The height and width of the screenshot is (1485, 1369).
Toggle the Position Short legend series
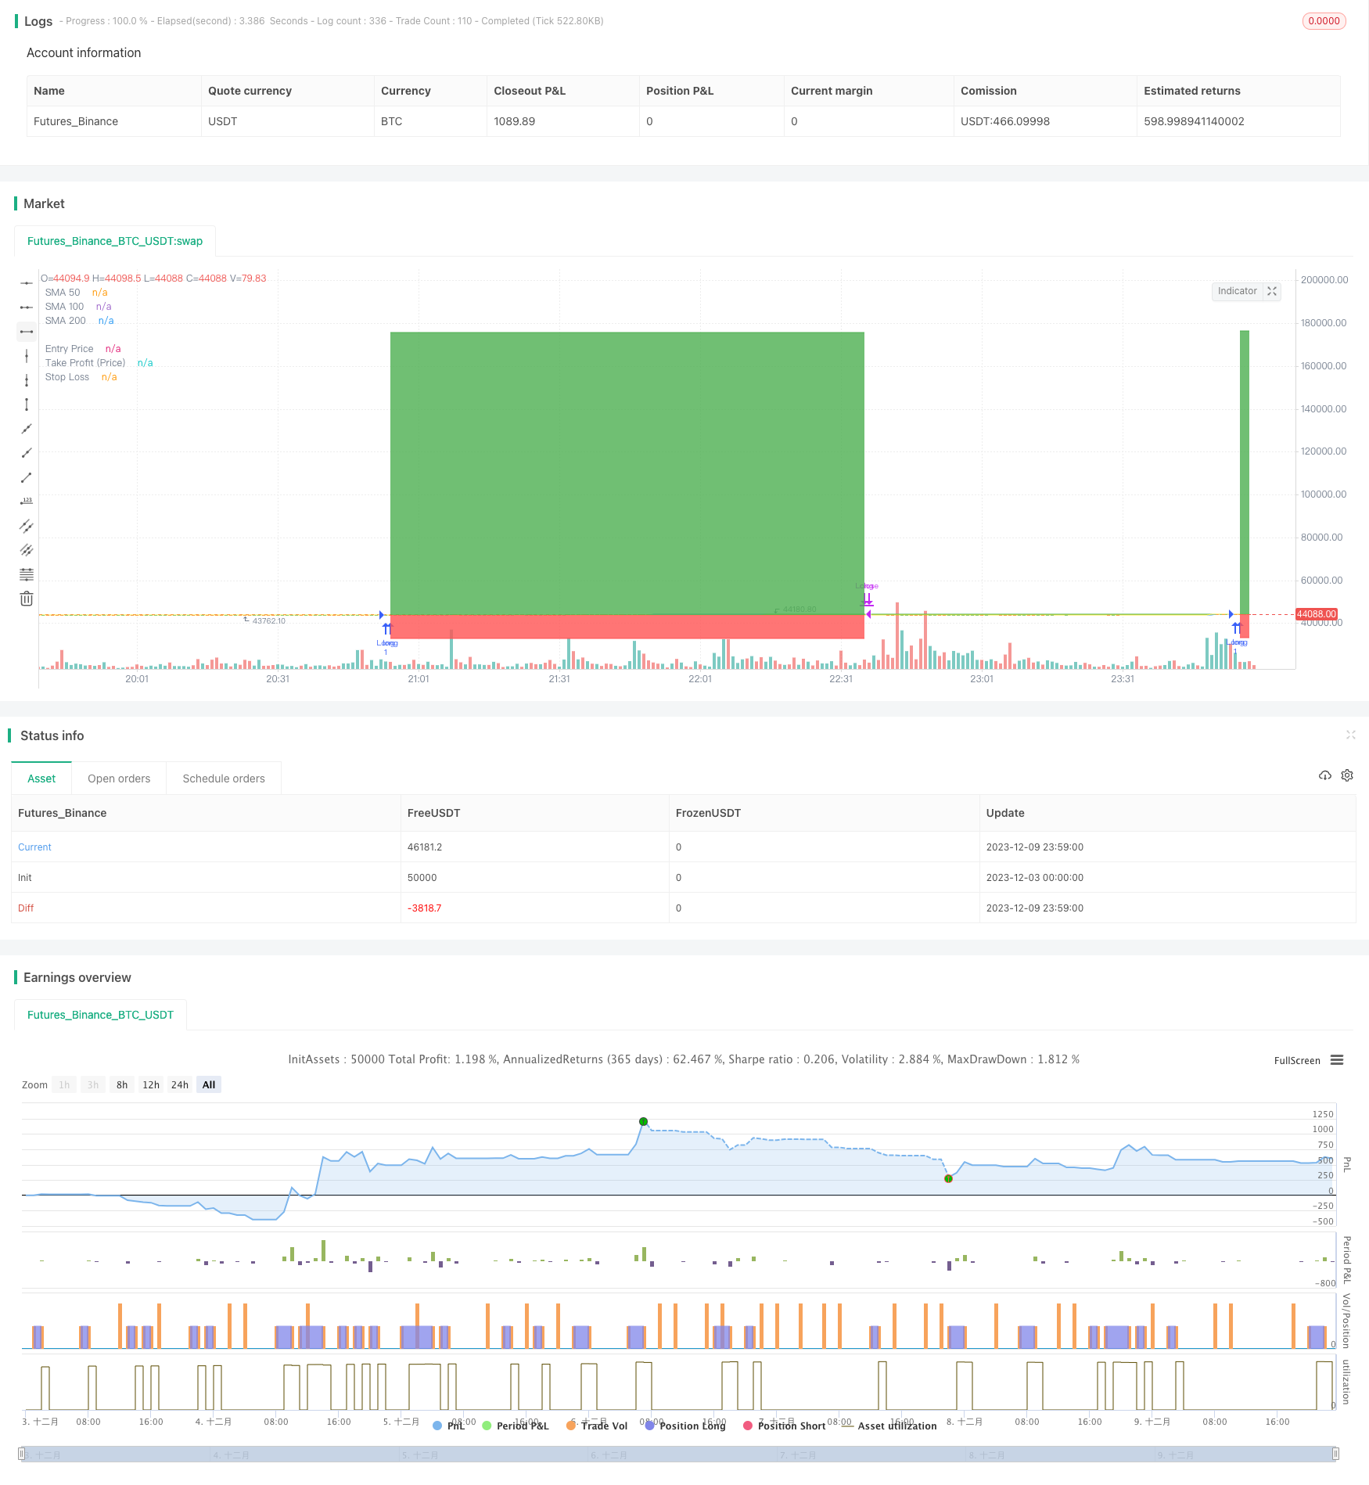coord(784,1426)
